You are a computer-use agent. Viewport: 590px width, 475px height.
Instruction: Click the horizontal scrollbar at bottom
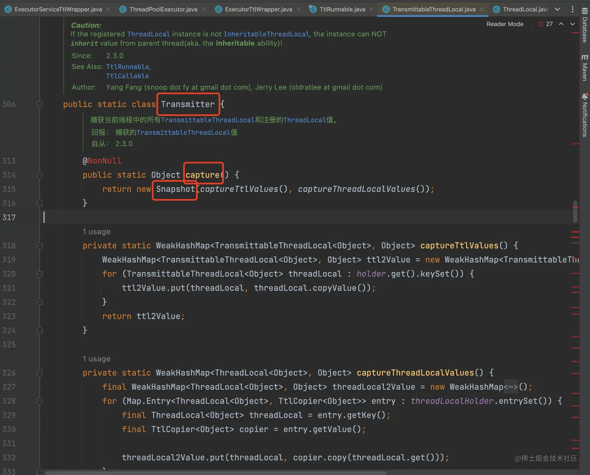[x=216, y=473]
